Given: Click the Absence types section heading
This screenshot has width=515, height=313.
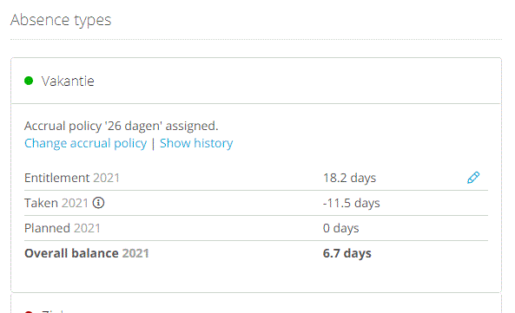Looking at the screenshot, I should (x=61, y=20).
